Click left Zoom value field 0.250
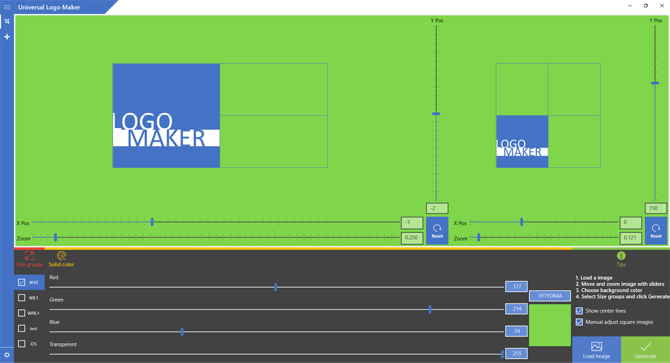The height and width of the screenshot is (363, 670). click(x=412, y=238)
